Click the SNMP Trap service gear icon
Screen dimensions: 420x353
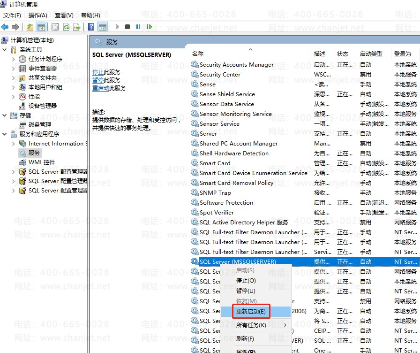click(x=195, y=192)
